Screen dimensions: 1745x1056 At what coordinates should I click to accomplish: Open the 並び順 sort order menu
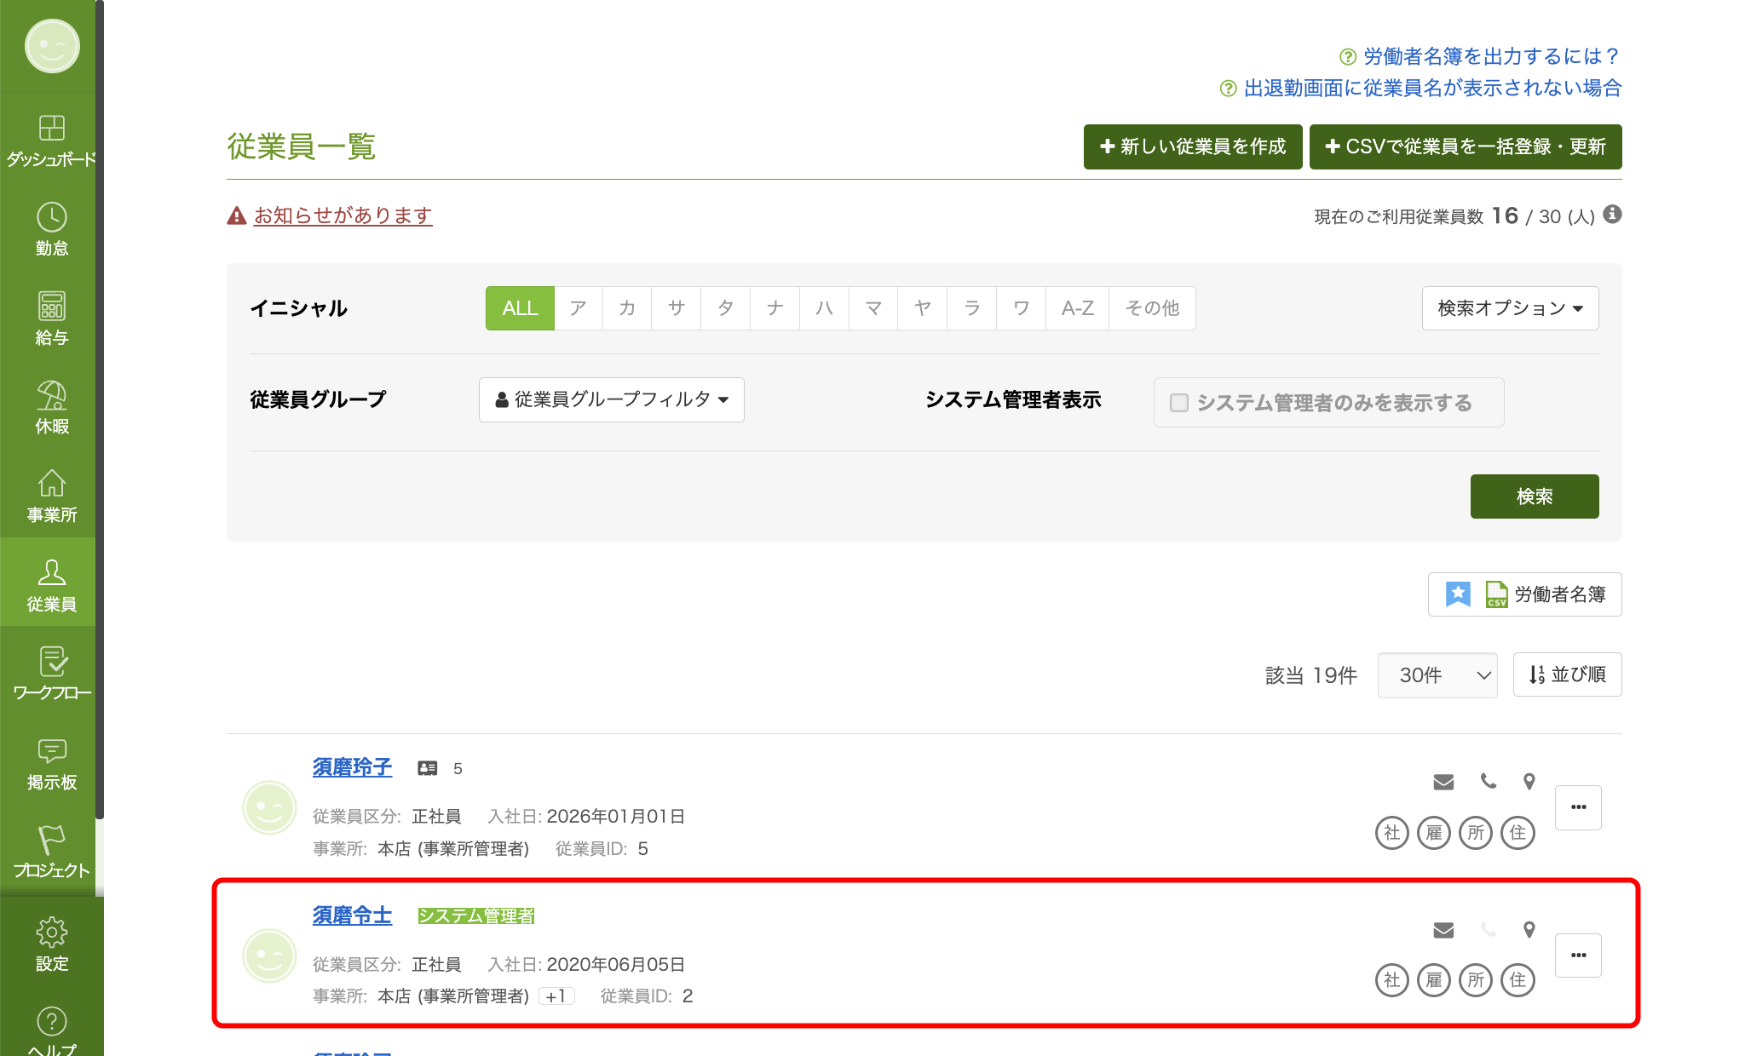1567,674
